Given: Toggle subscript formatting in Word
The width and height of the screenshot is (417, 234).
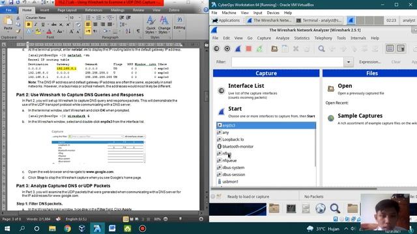Looking at the screenshot, I should coord(61,25).
